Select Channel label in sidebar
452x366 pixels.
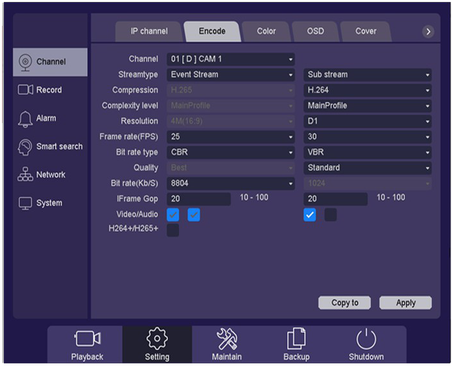(51, 62)
